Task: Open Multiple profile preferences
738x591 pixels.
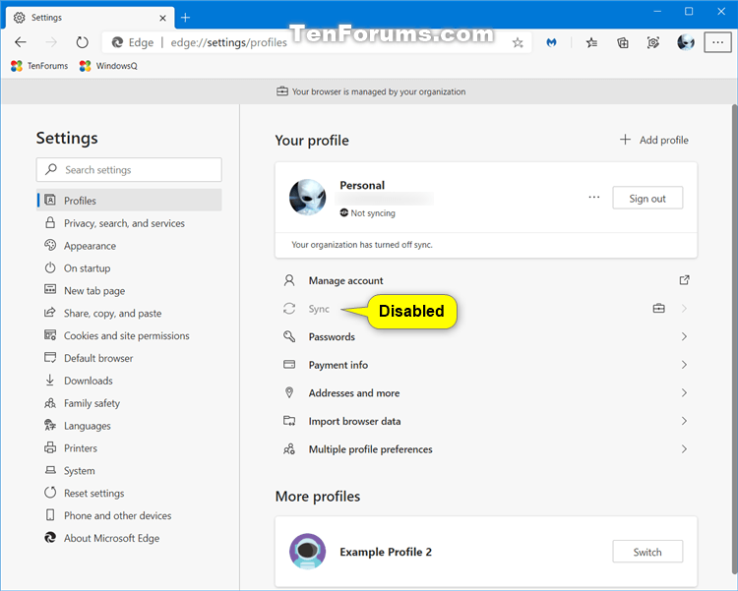Action: [486, 449]
